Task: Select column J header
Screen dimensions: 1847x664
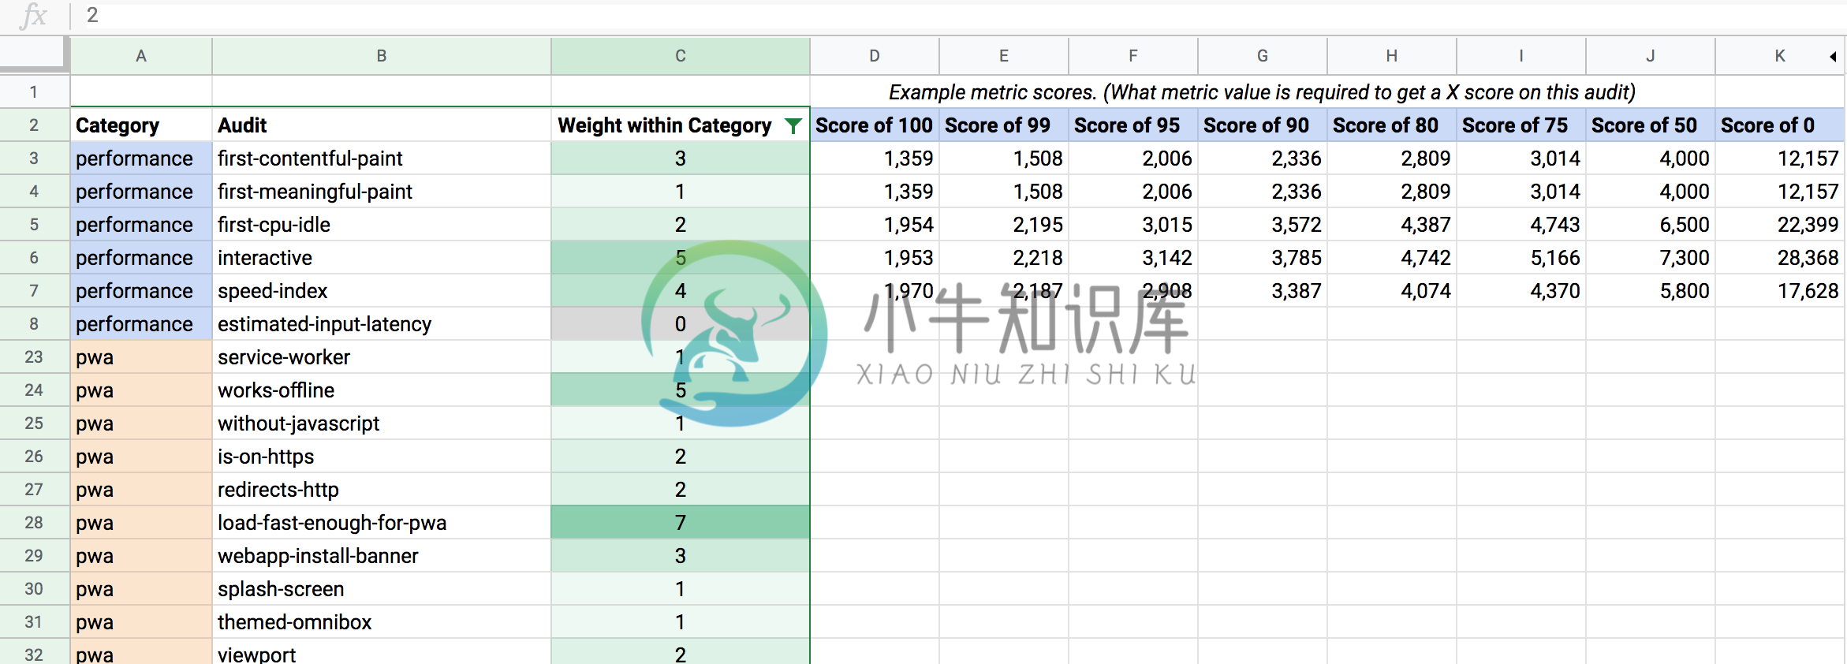Action: click(1651, 56)
